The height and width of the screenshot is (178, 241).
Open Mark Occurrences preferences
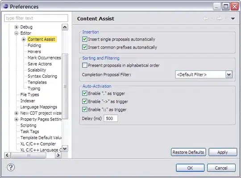pyautogui.click(x=44, y=58)
